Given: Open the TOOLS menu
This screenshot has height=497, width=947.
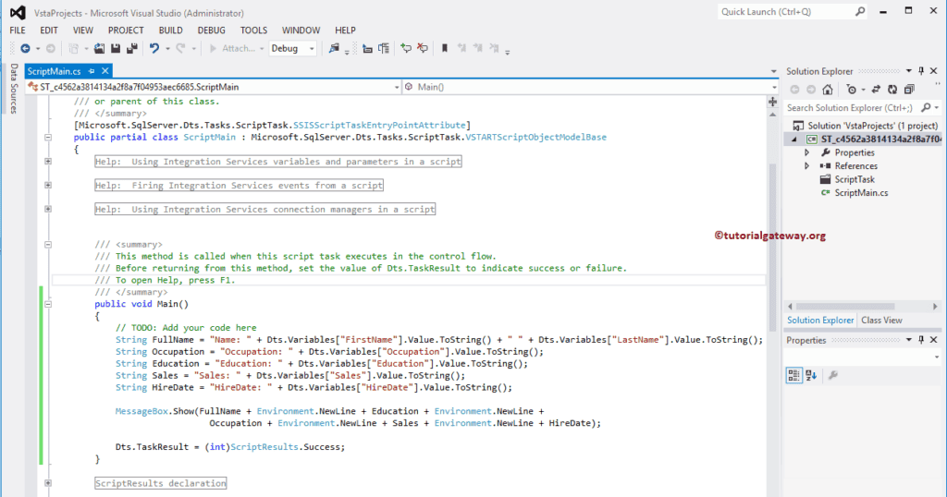Looking at the screenshot, I should (x=253, y=30).
